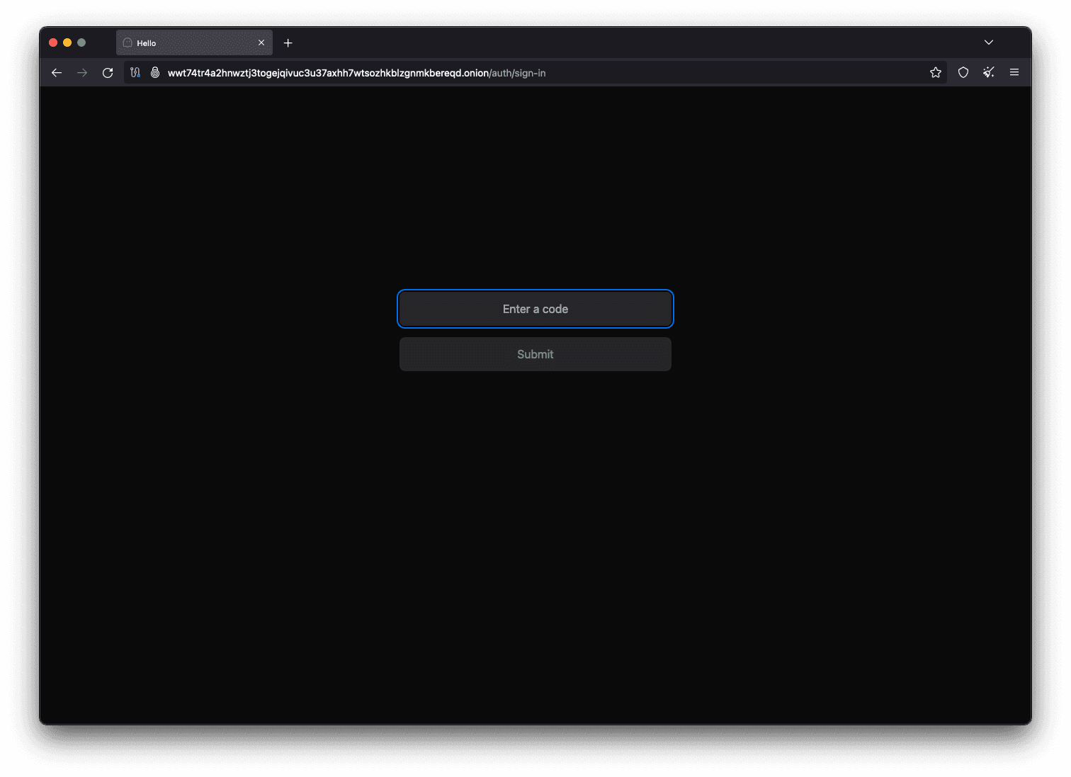Close the Hello tab

261,43
